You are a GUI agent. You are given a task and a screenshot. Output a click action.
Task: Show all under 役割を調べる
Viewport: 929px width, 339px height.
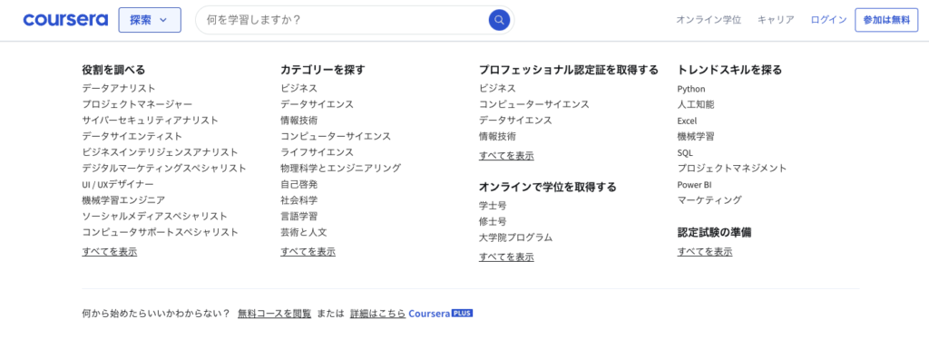pyautogui.click(x=110, y=251)
